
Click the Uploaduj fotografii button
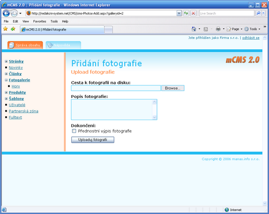(93, 140)
